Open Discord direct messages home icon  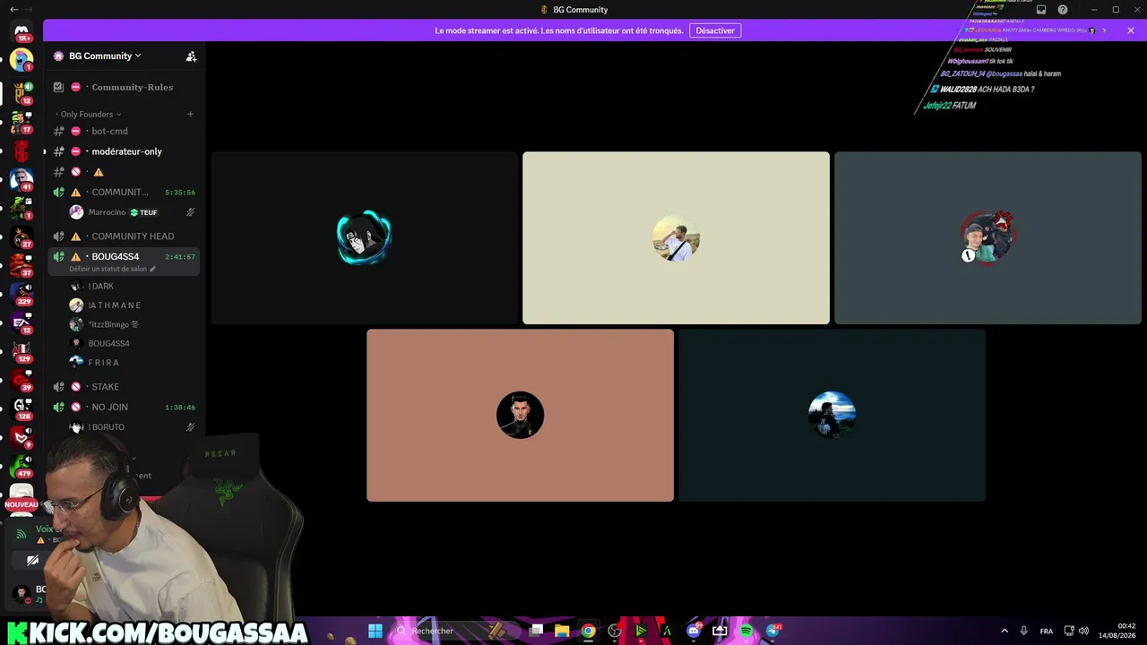point(22,31)
